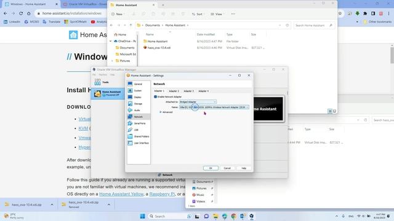
Task: Open the Windows Start menu
Action: point(142,216)
